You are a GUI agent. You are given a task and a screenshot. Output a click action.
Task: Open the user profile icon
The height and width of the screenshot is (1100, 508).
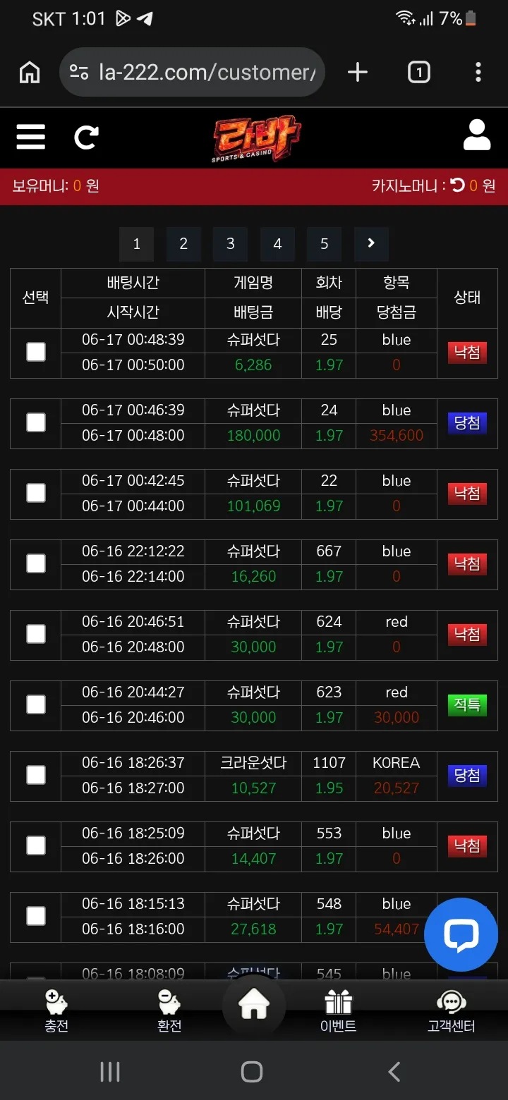(477, 135)
